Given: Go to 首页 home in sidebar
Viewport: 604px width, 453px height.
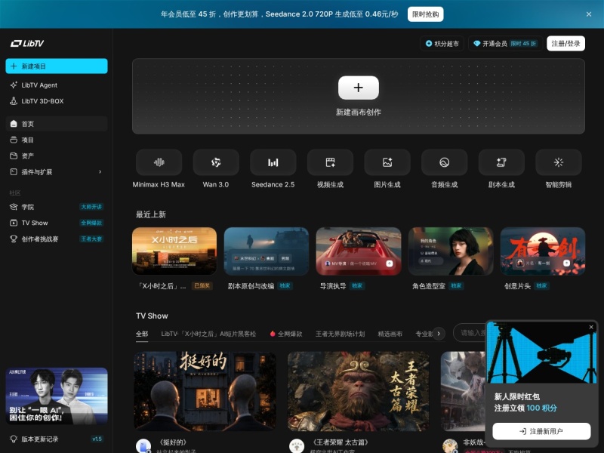Looking at the screenshot, I should [x=56, y=124].
